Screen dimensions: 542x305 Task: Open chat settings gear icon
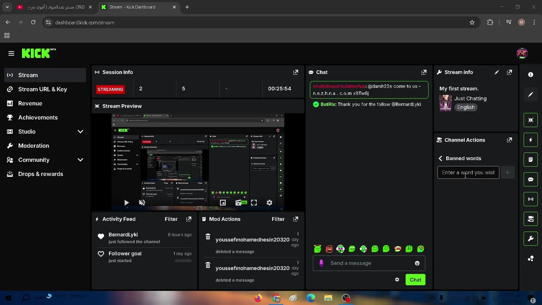pyautogui.click(x=397, y=280)
